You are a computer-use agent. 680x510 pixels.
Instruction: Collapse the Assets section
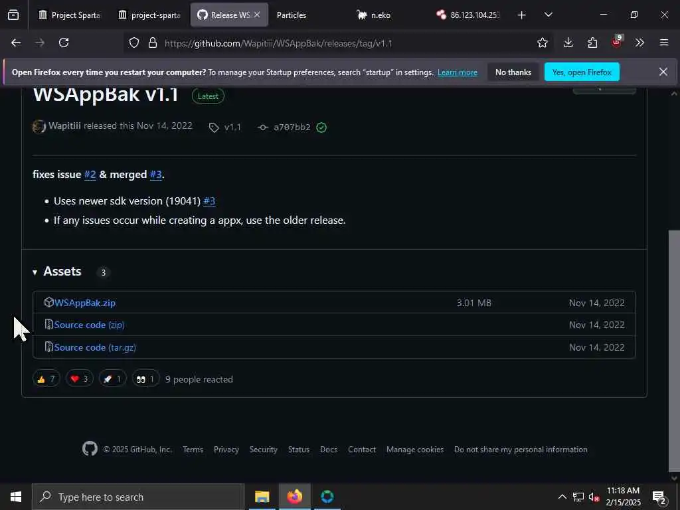point(57,272)
